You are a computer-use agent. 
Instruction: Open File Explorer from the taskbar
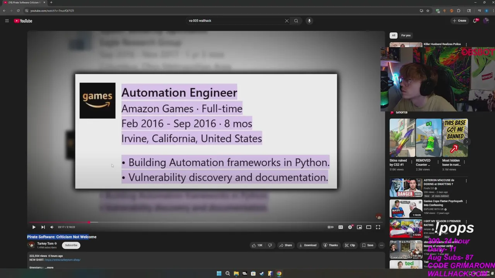tap(236, 273)
